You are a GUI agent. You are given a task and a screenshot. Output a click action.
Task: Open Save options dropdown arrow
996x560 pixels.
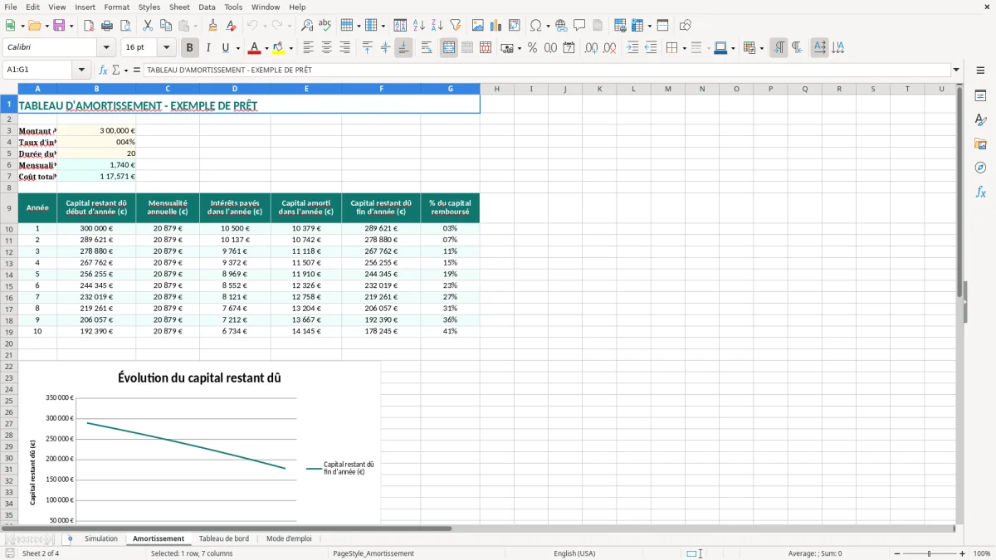tap(71, 26)
